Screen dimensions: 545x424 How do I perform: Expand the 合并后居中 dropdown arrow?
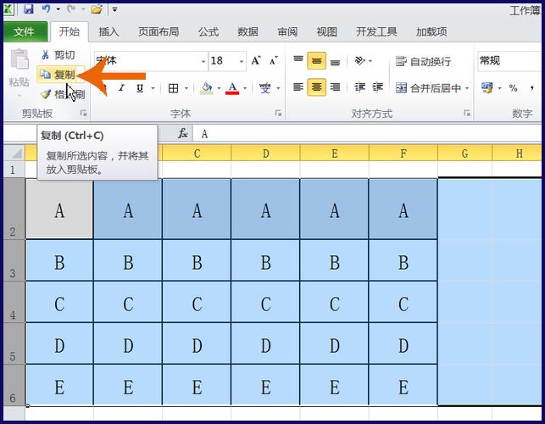(x=467, y=88)
